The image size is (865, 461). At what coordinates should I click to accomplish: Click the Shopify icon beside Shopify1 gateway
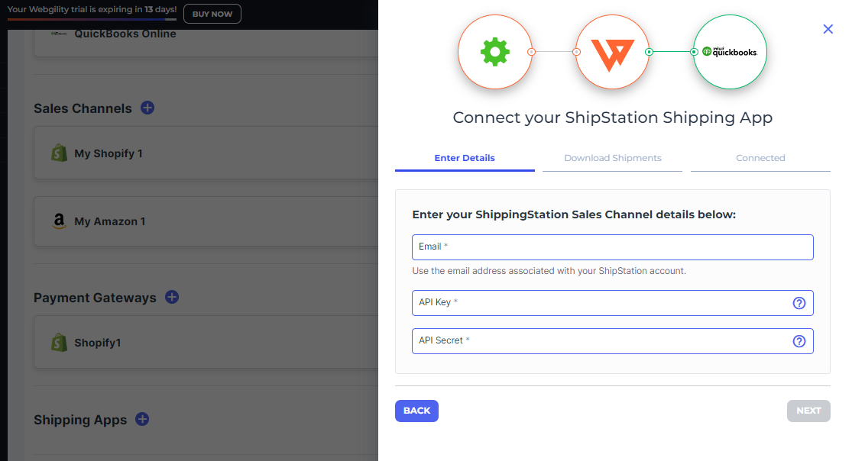[59, 343]
